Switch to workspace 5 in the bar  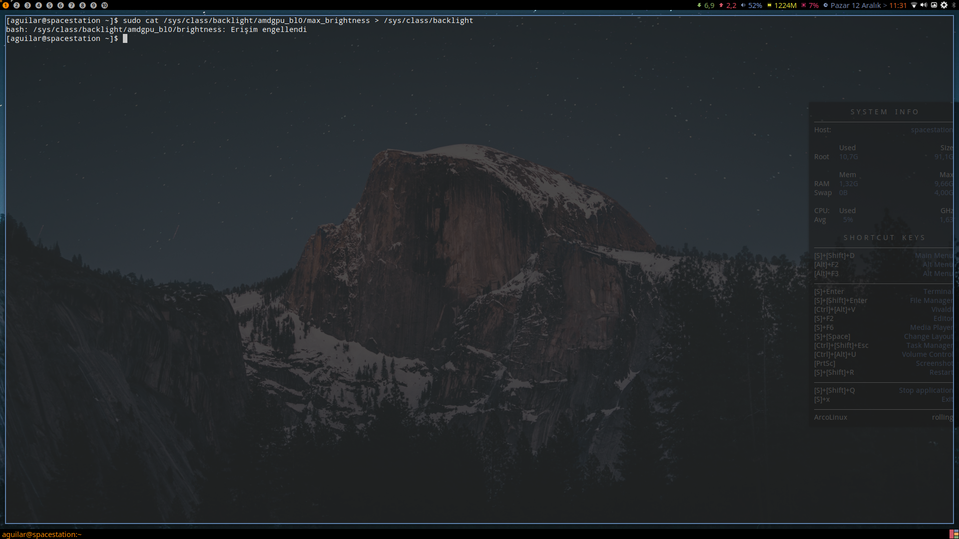pos(49,5)
